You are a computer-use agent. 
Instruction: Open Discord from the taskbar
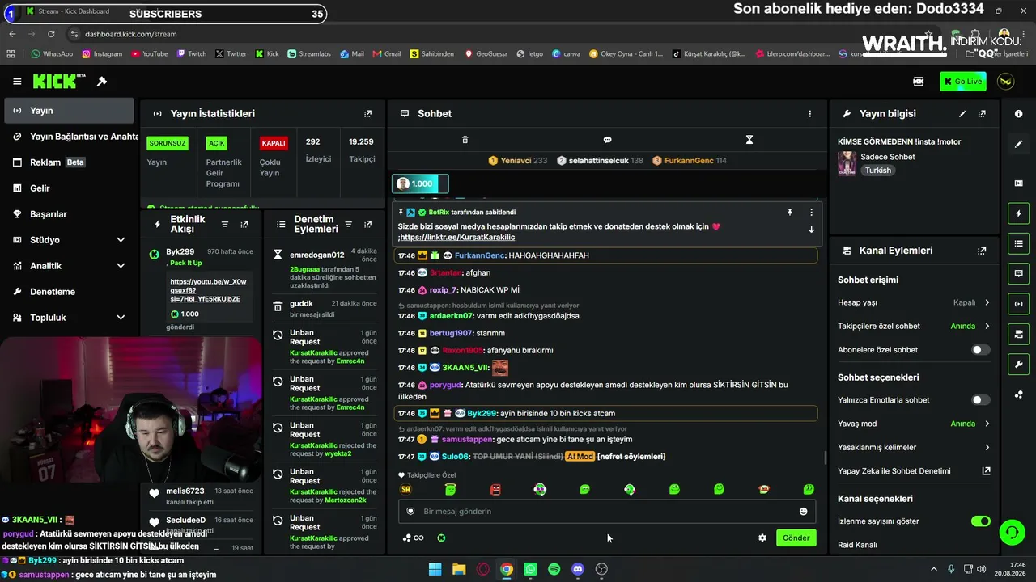click(577, 569)
